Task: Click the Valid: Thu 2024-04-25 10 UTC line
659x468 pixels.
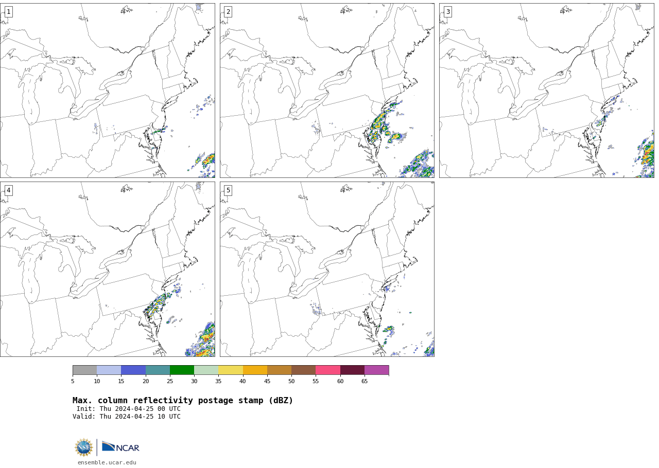Action: click(x=127, y=417)
